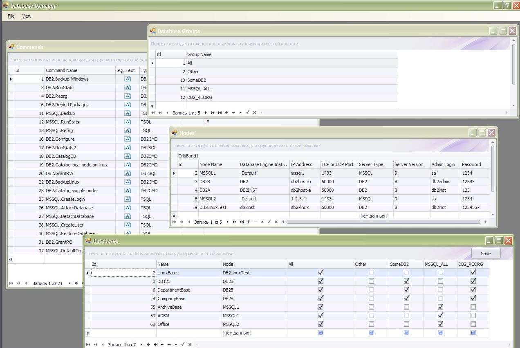Open SQL Text icon for DB2.RunStats row

coord(128,88)
